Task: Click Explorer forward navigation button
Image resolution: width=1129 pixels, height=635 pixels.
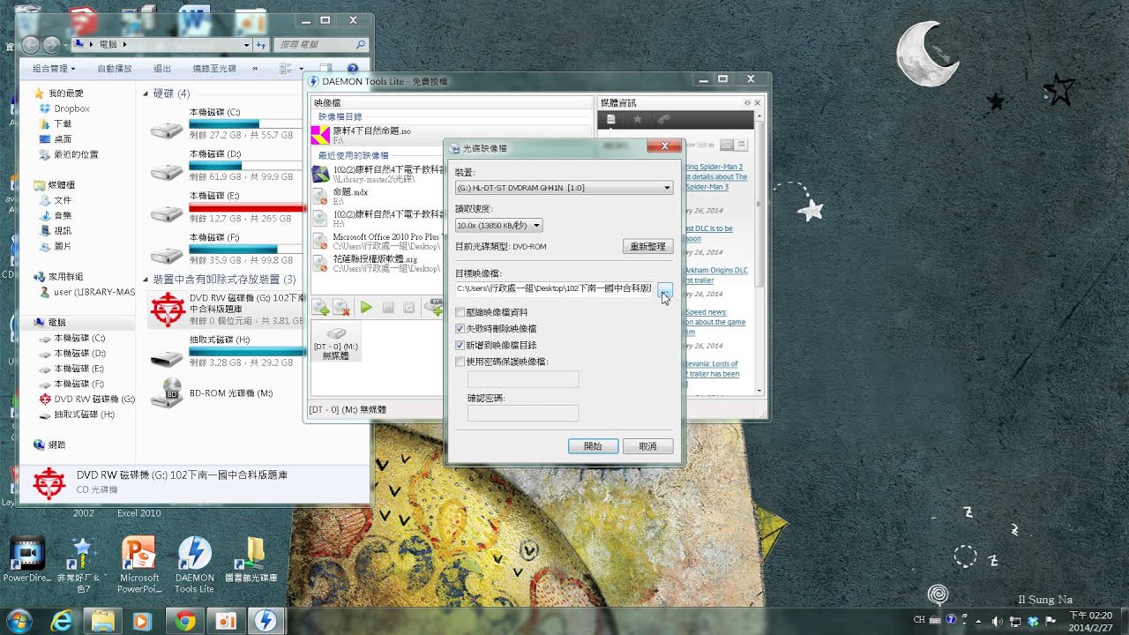Action: coord(51,44)
